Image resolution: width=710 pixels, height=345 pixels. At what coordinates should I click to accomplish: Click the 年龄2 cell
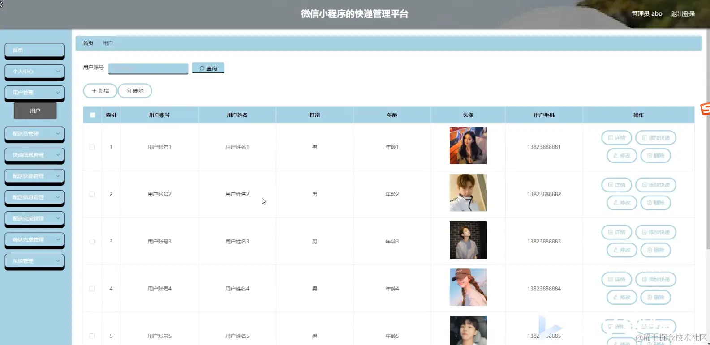(392, 194)
